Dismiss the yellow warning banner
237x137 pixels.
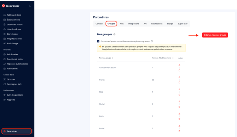point(182,47)
